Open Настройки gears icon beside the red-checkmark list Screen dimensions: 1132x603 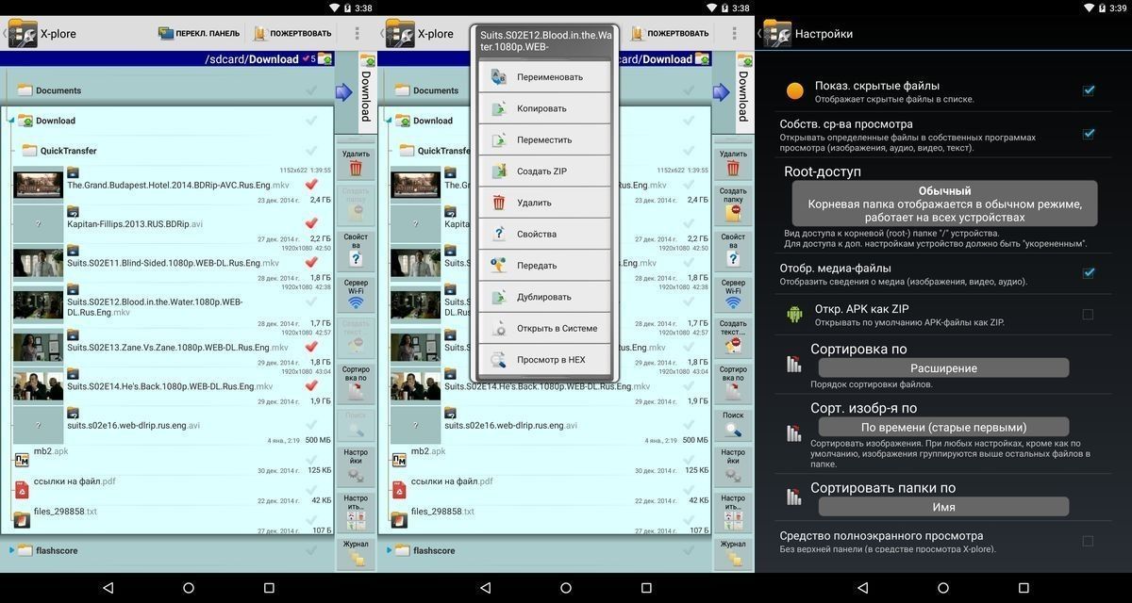click(x=356, y=465)
